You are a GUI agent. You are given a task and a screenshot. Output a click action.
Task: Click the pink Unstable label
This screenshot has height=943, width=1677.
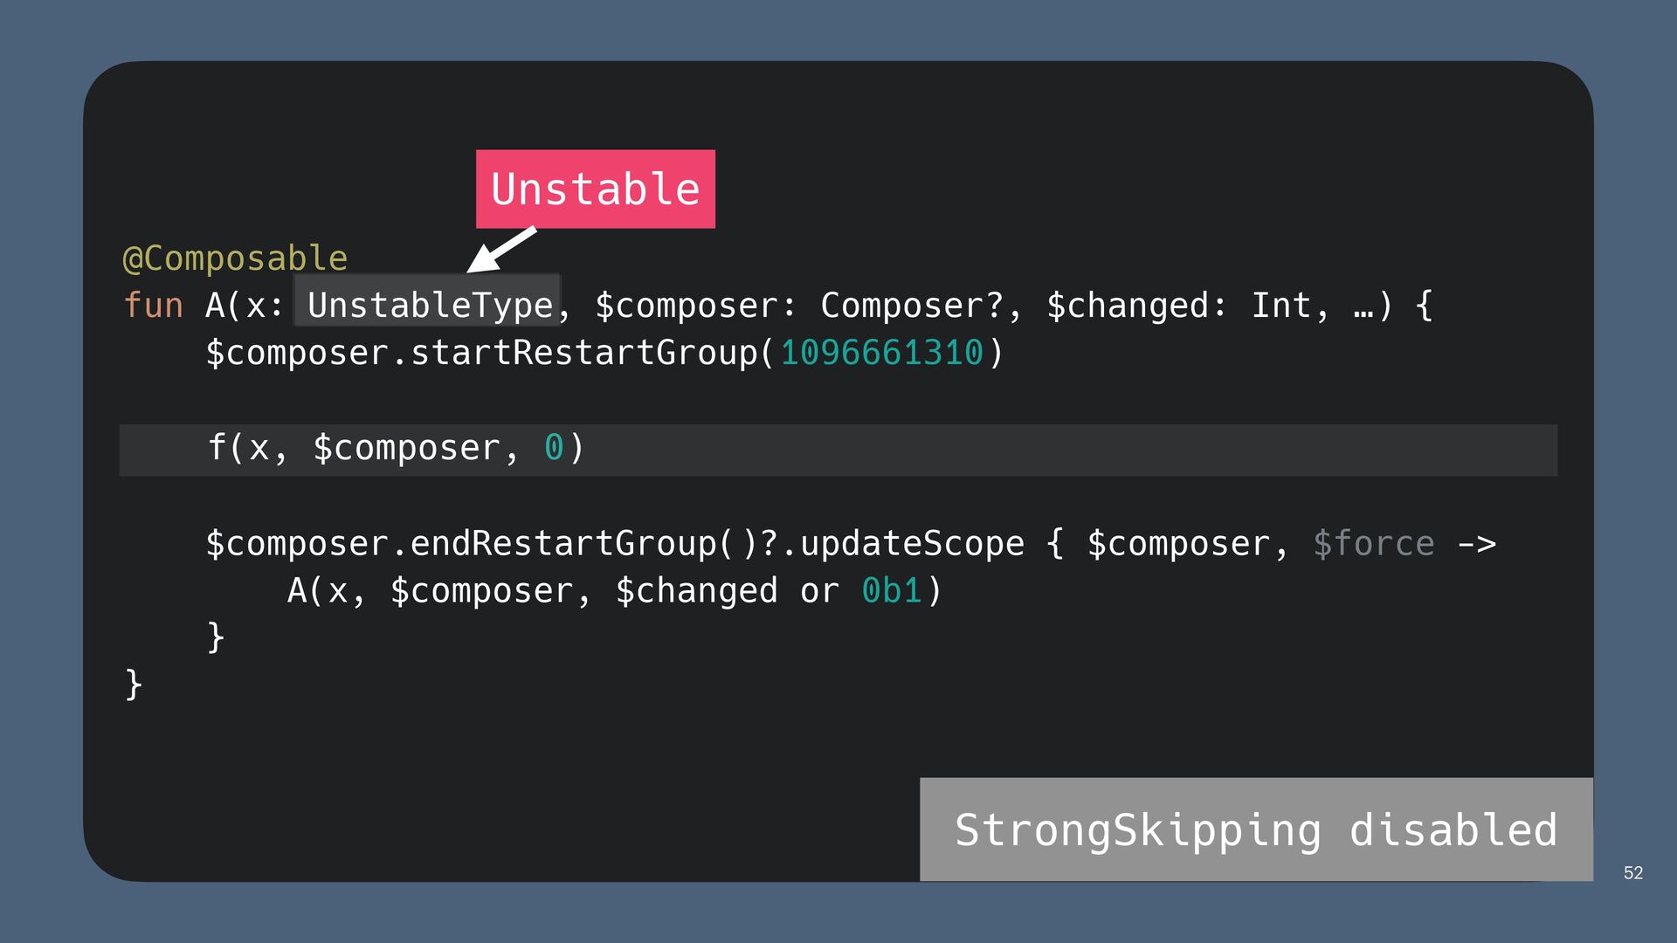tap(595, 189)
